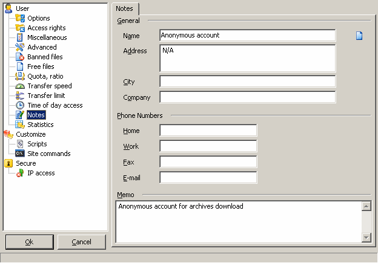The image size is (378, 263).
Task: Open the Access rights tree item
Action: click(47, 28)
